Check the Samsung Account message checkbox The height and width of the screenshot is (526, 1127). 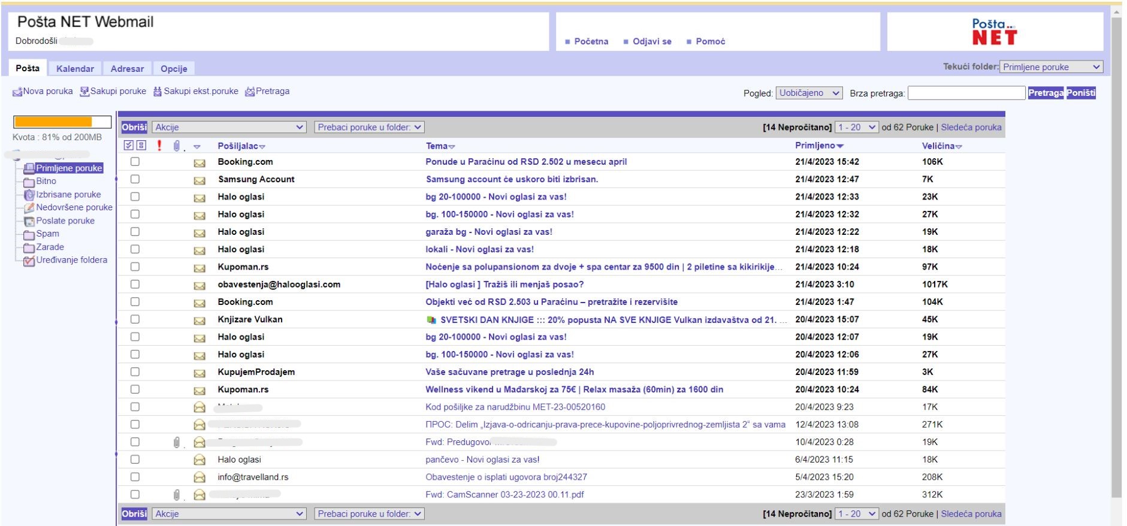pos(135,179)
